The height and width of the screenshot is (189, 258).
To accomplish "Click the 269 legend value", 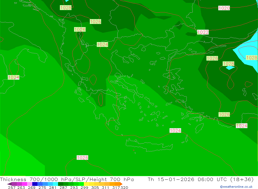I will click(31, 187).
